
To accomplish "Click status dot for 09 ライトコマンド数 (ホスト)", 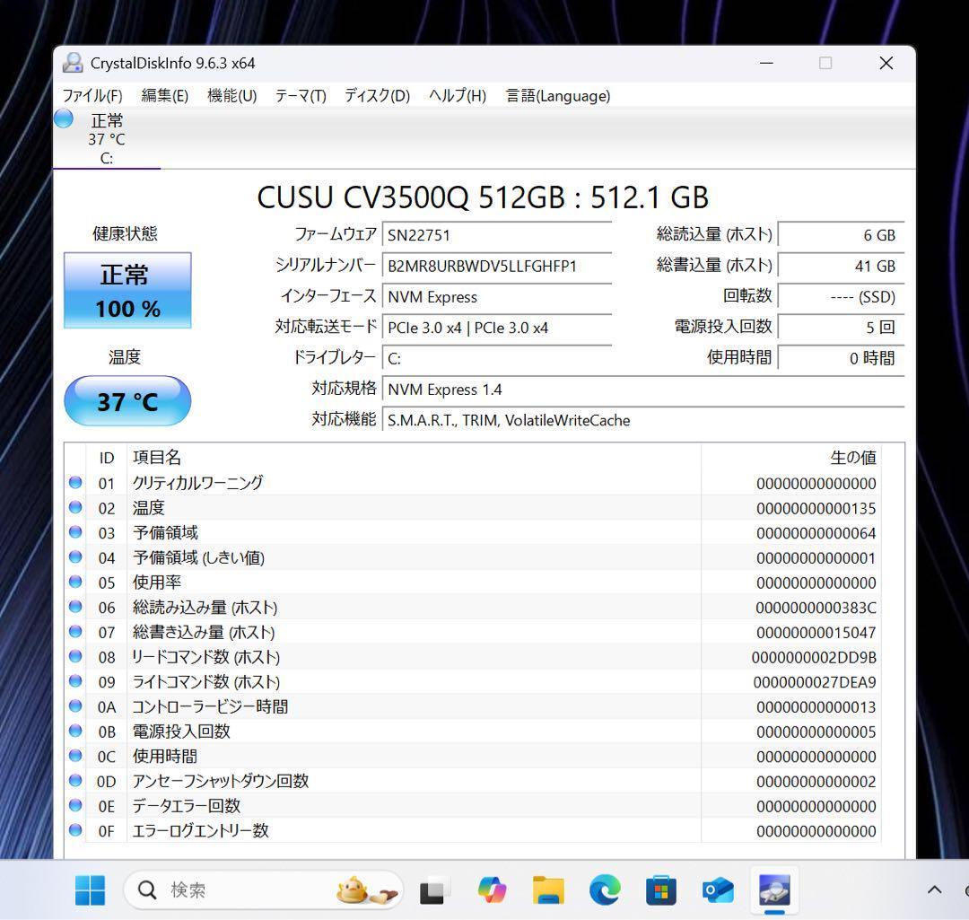I will 75,680.
